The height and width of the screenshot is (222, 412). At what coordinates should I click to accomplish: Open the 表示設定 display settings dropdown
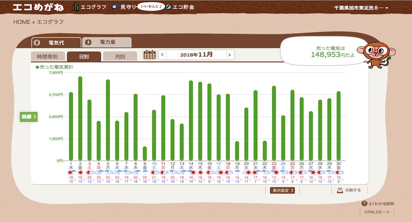(x=283, y=190)
